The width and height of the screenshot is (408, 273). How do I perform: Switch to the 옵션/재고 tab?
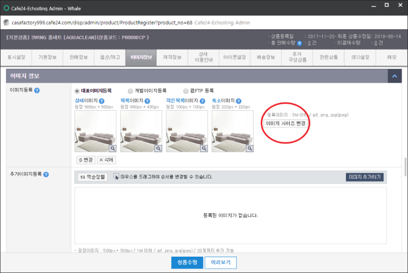coord(110,57)
